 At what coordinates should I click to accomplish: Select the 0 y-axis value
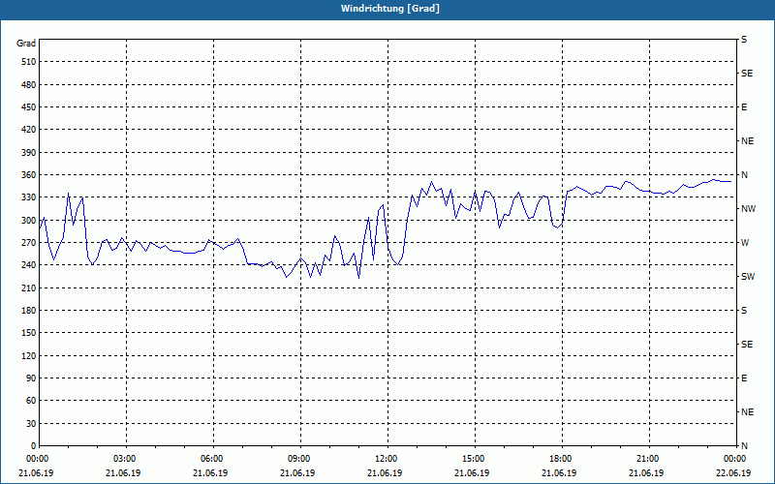[x=33, y=446]
